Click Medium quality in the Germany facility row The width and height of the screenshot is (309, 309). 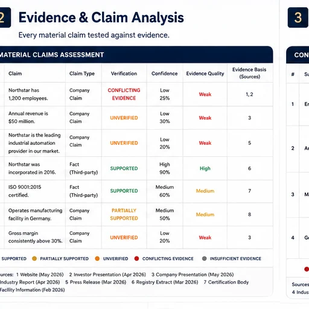point(205,214)
